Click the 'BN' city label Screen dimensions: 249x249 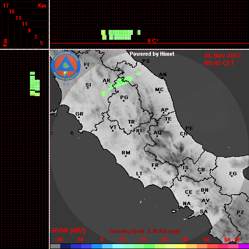[205, 190]
